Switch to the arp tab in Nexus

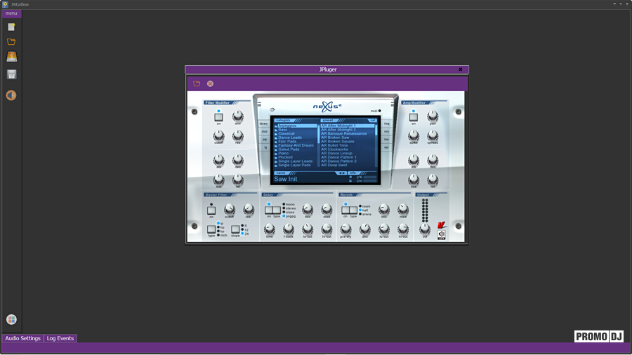click(265, 140)
